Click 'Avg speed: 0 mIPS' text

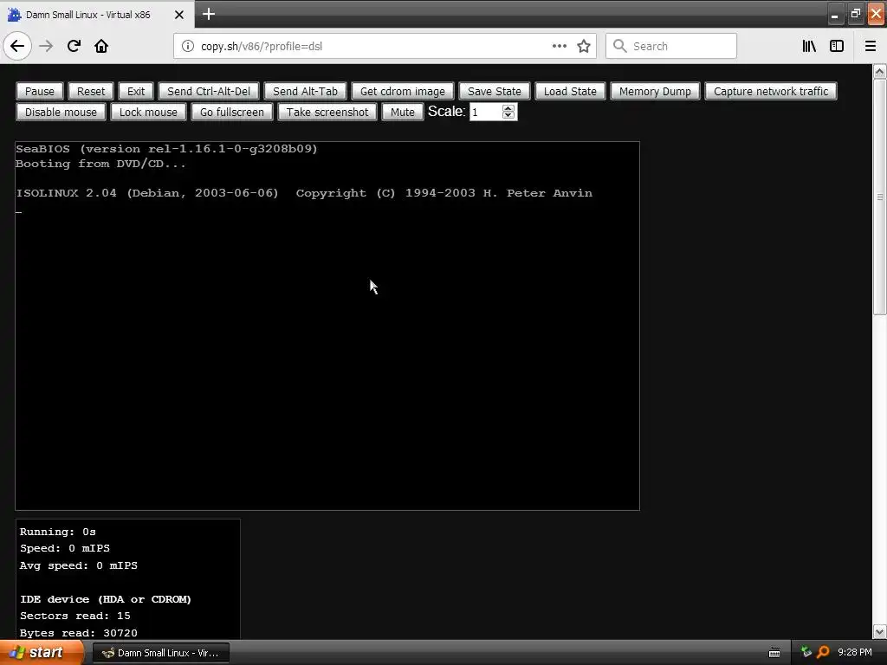[x=79, y=565]
